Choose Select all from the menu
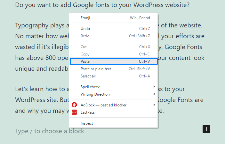The width and height of the screenshot is (225, 144). (114, 76)
